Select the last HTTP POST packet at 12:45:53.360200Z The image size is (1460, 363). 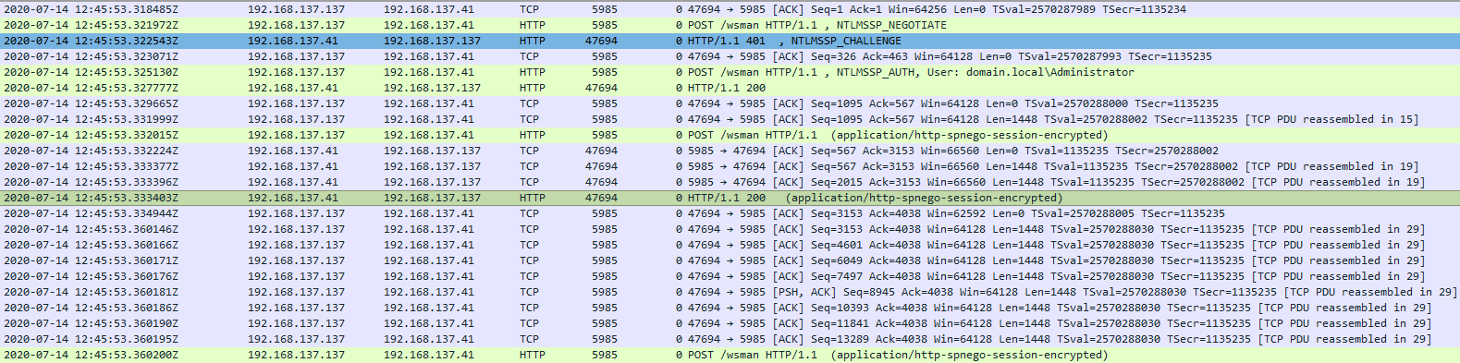(730, 355)
